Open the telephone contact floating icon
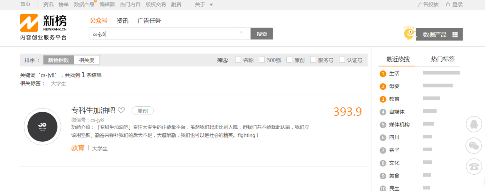Image resolution: width=485 pixels, height=191 pixels. click(474, 167)
